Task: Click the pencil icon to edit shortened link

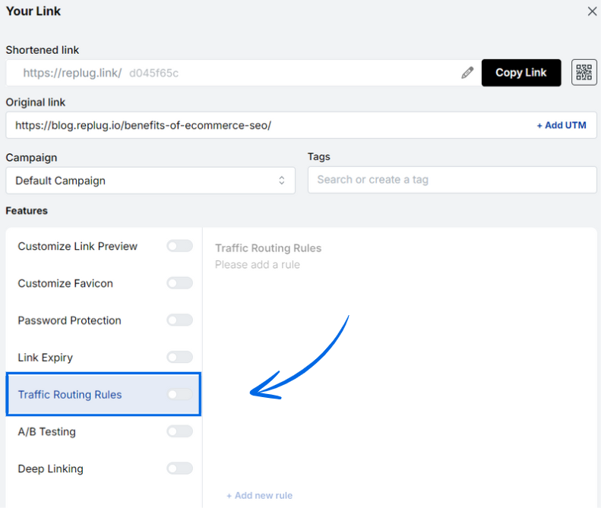Action: pyautogui.click(x=467, y=73)
